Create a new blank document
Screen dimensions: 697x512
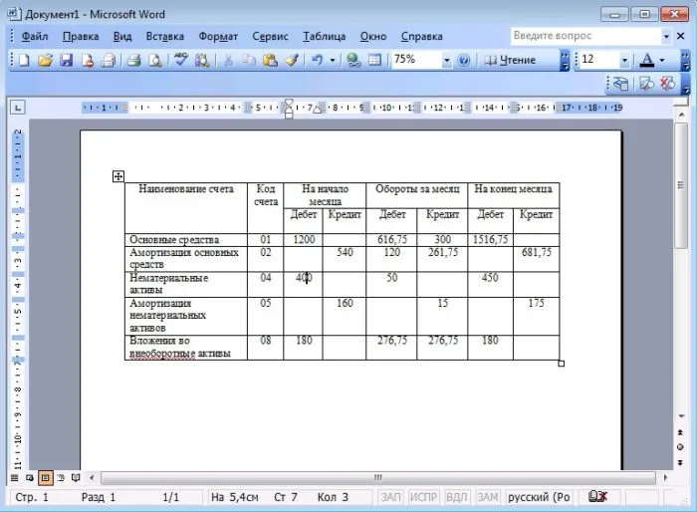pos(24,60)
